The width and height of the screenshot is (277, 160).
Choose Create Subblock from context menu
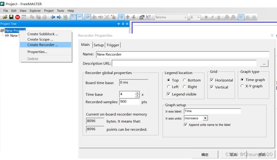pos(45,34)
